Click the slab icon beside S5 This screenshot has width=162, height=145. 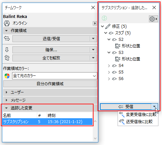point(114,72)
